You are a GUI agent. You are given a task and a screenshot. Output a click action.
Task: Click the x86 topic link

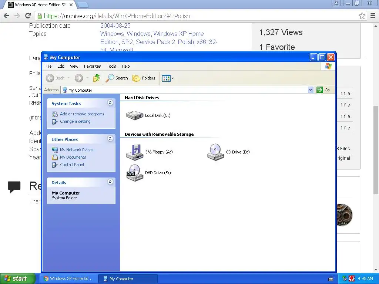click(x=201, y=42)
